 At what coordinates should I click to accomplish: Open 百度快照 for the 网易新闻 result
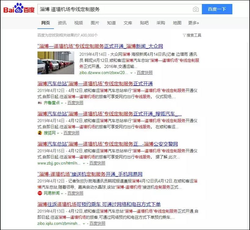pos(75,193)
